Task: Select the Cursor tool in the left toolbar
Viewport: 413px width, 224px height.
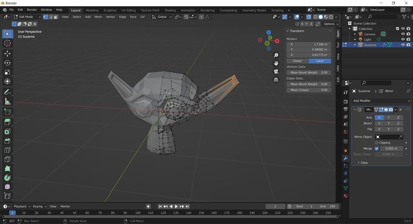Action: (7, 43)
